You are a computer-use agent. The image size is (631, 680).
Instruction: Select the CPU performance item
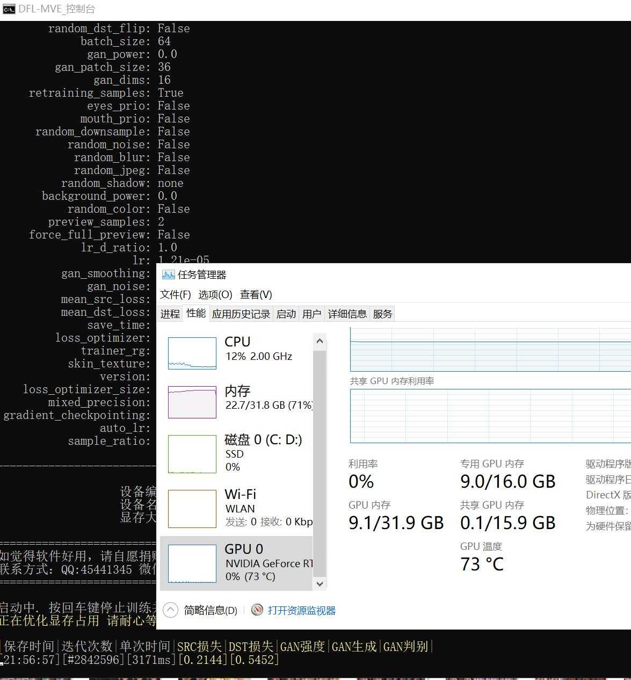[236, 352]
